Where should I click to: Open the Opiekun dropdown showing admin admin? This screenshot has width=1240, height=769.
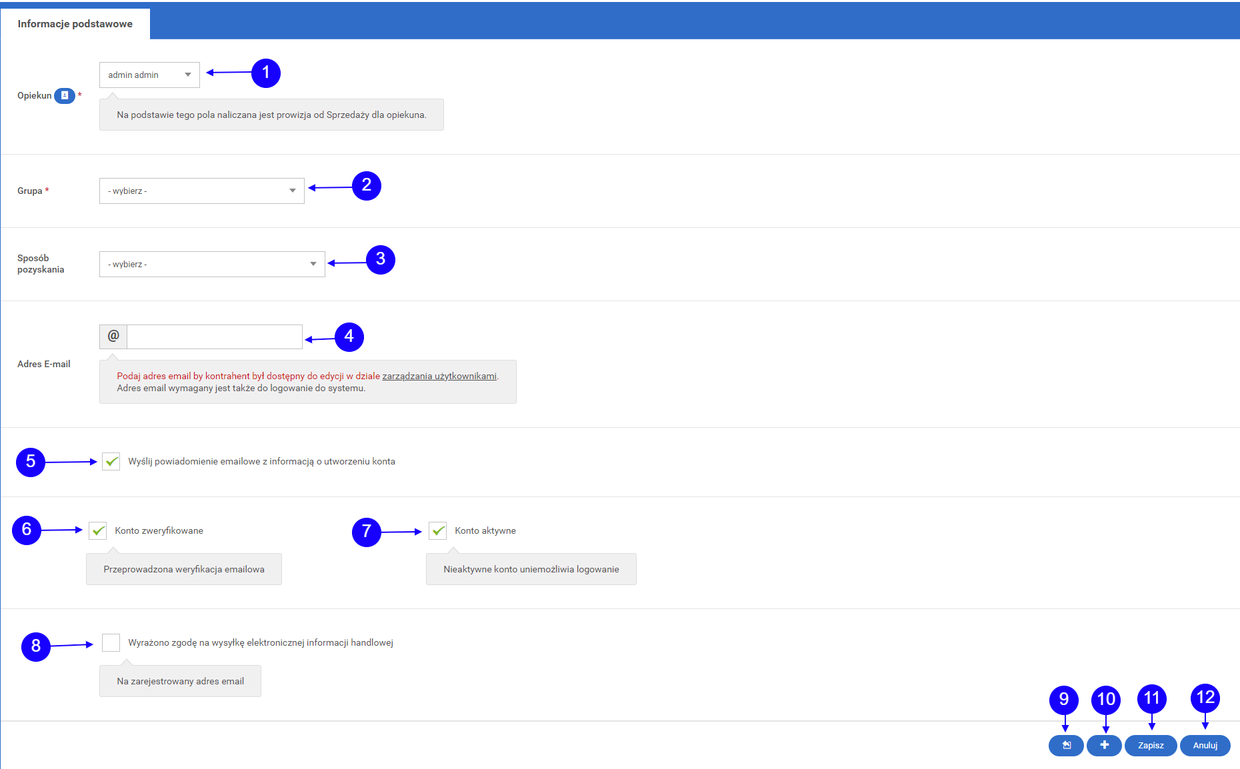click(x=149, y=75)
